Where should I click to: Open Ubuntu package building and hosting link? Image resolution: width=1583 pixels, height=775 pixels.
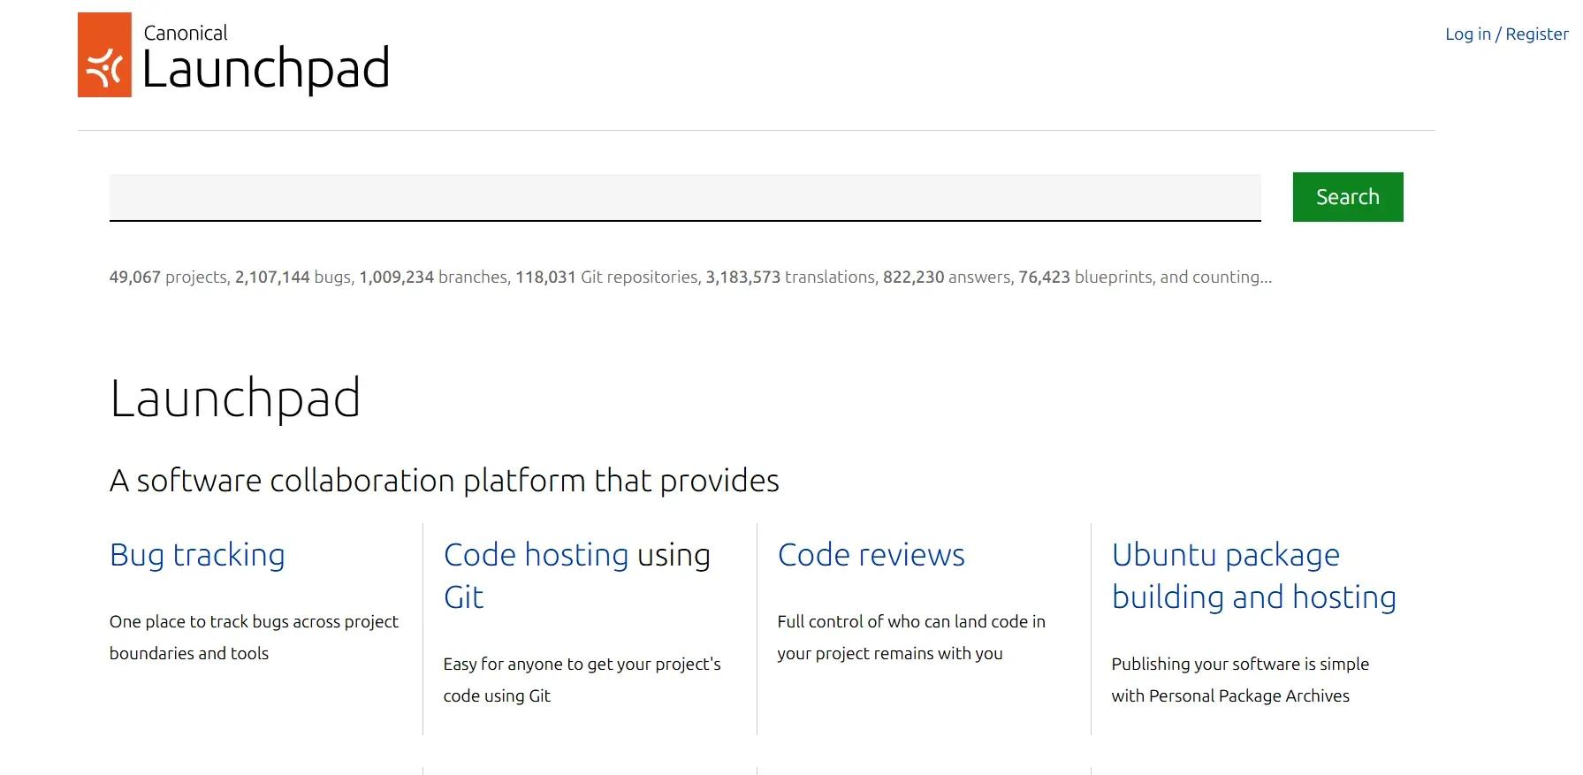(x=1253, y=576)
